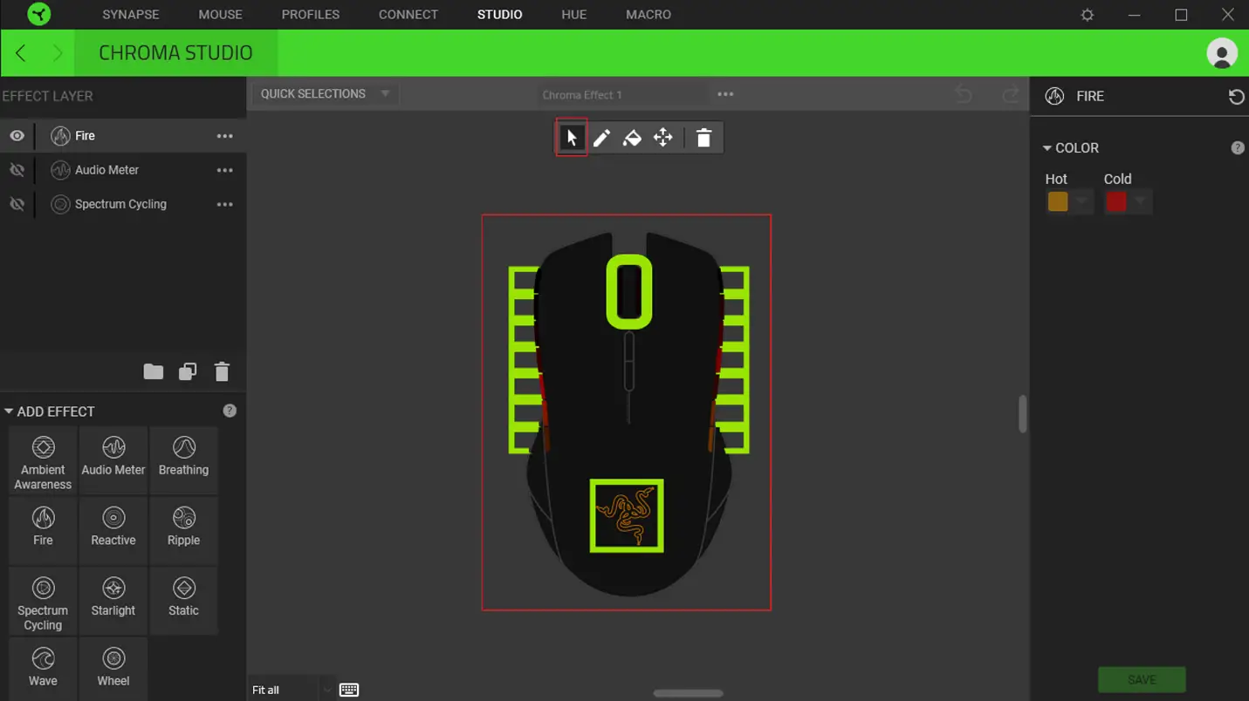Add a Wave effect
Viewport: 1249px width, 701px height.
click(42, 669)
